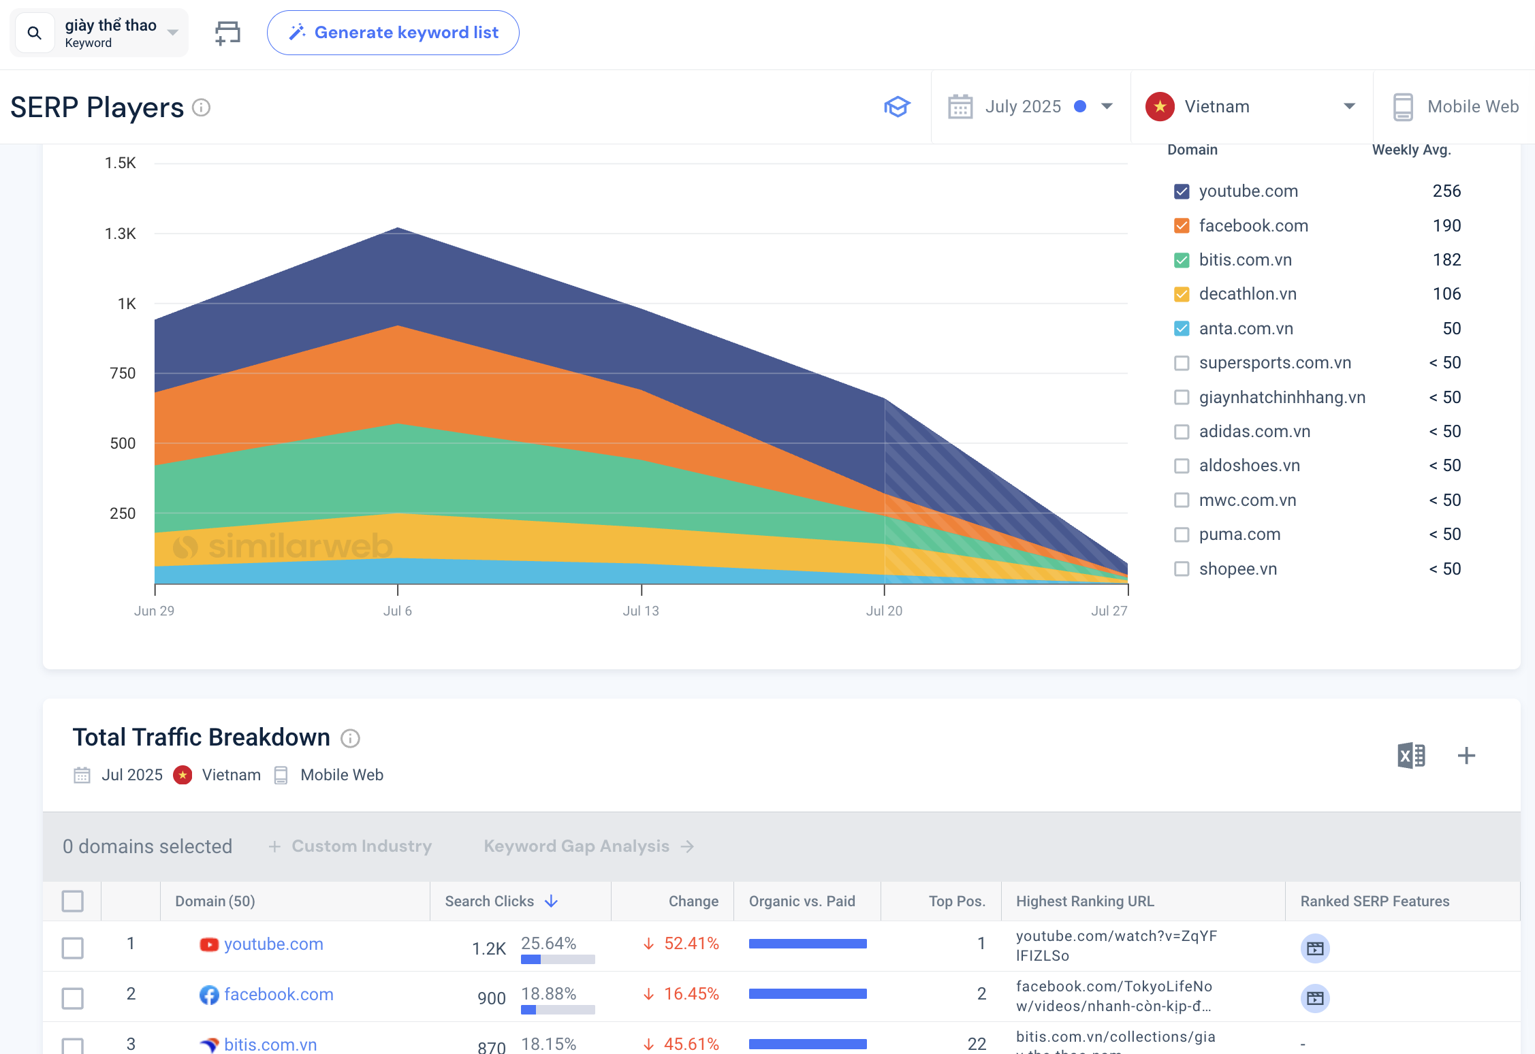Viewport: 1535px width, 1054px height.
Task: Open bitis.com.vn domain link
Action: pyautogui.click(x=270, y=1044)
